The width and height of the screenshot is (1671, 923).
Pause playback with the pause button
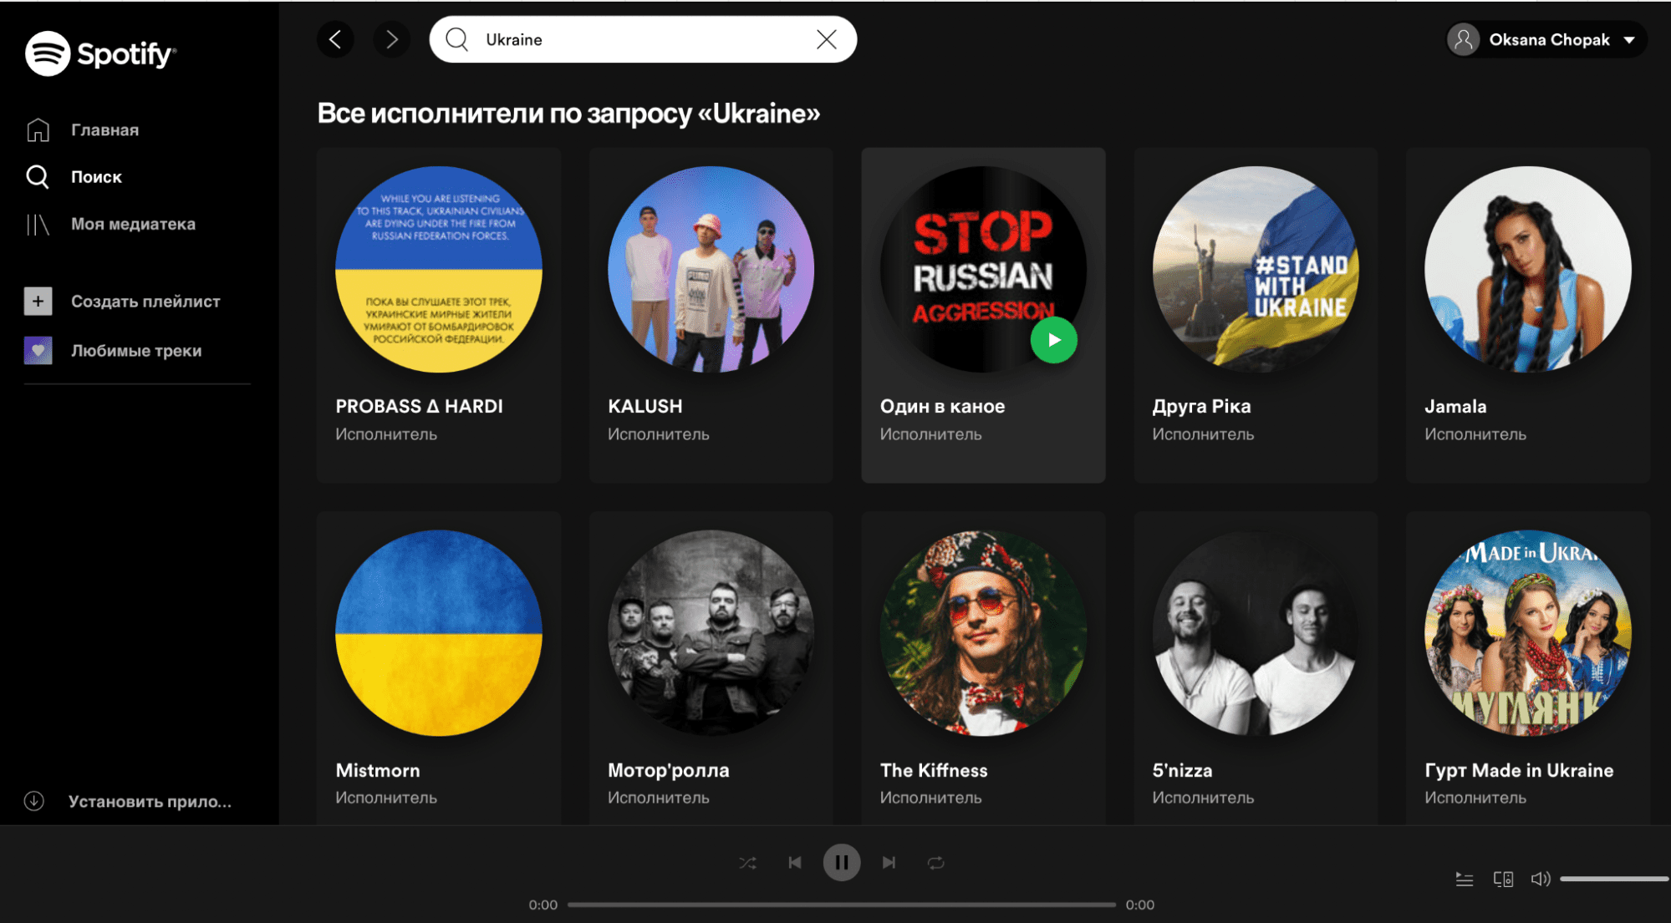[x=842, y=863]
